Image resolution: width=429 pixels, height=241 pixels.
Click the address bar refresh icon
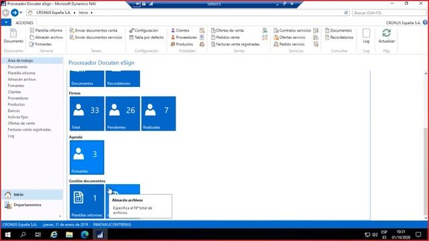346,13
